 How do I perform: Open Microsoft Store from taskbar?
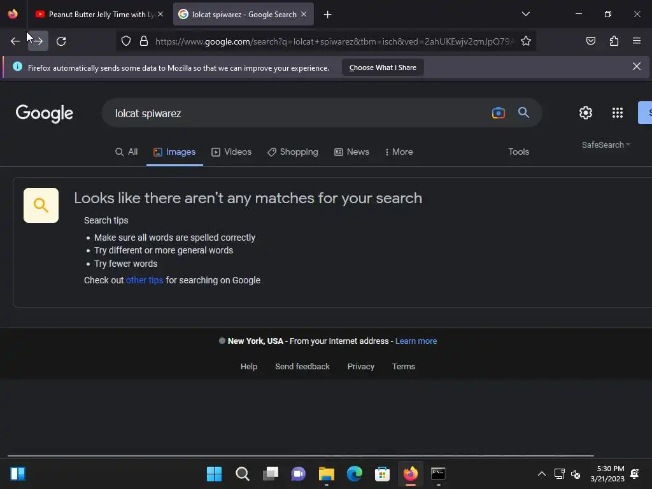(382, 474)
